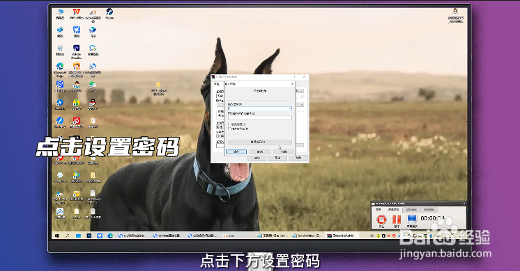
Task: Click the re-enter password confirmation field
Action: [260, 117]
